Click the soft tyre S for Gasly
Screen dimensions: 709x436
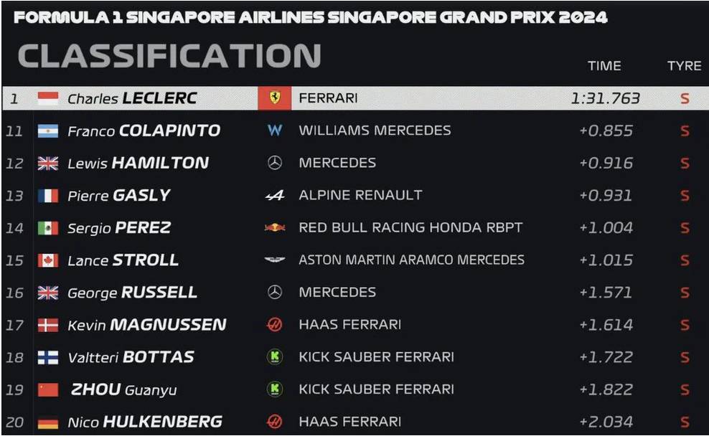685,196
